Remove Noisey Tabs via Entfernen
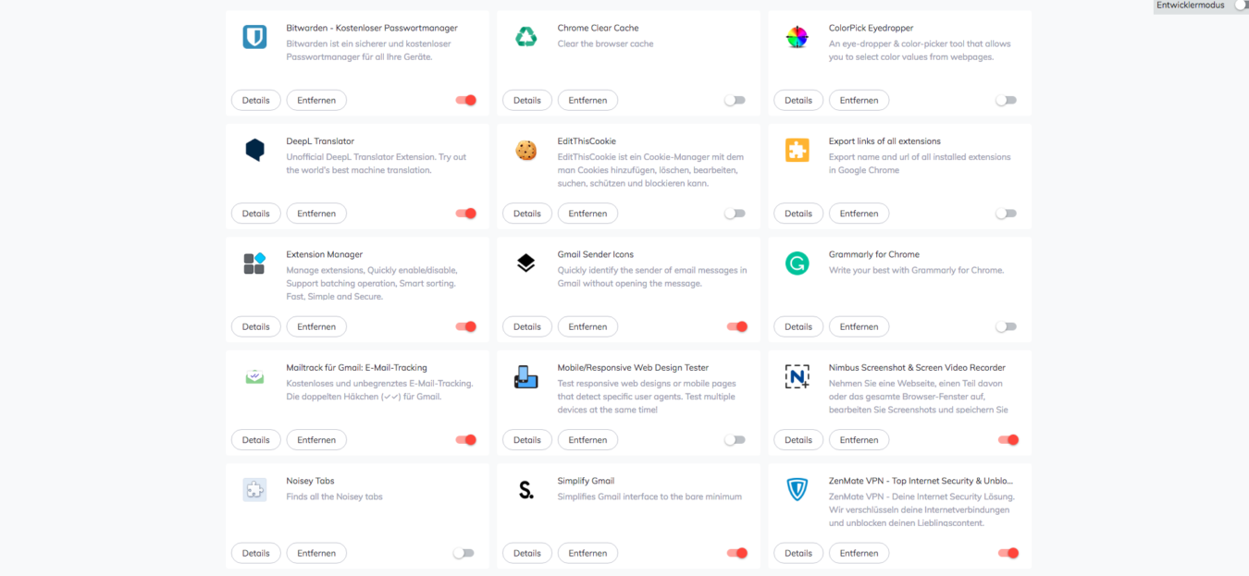Image resolution: width=1249 pixels, height=576 pixels. click(x=316, y=553)
